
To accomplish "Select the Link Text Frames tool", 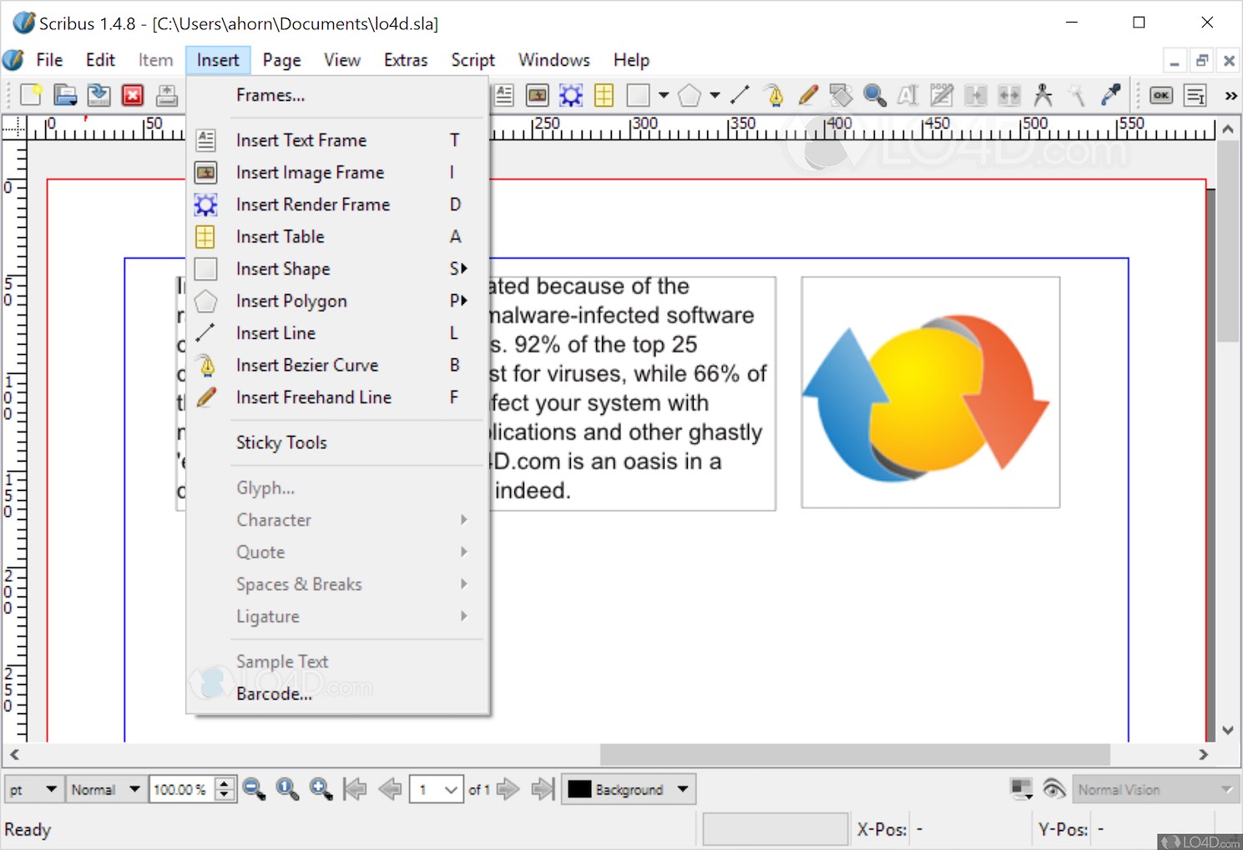I will (975, 95).
